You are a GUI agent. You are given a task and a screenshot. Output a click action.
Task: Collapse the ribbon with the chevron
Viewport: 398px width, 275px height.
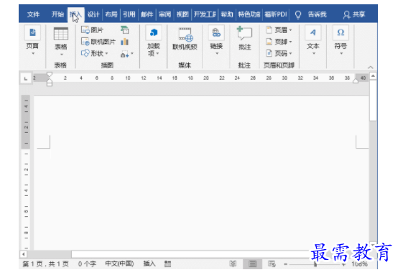(370, 67)
